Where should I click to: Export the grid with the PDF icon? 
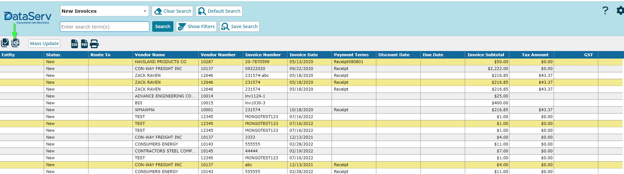click(x=85, y=44)
